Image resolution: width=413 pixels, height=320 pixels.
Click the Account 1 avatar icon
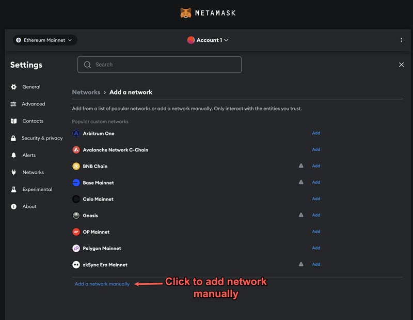tap(191, 40)
